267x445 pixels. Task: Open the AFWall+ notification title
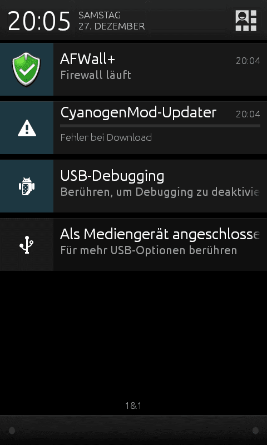click(x=88, y=60)
